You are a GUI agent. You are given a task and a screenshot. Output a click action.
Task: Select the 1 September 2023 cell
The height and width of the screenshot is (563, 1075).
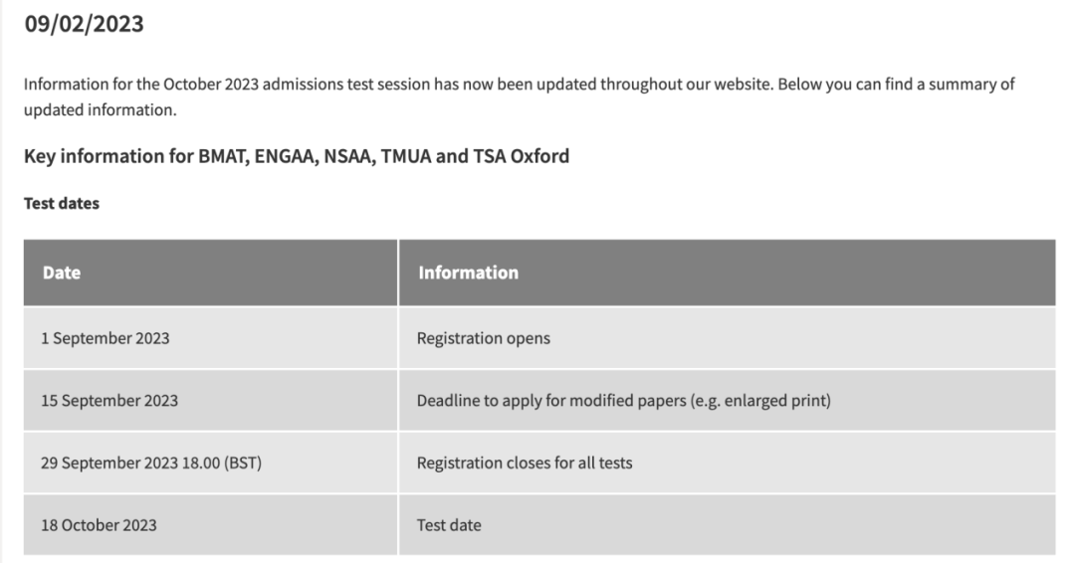coord(210,338)
